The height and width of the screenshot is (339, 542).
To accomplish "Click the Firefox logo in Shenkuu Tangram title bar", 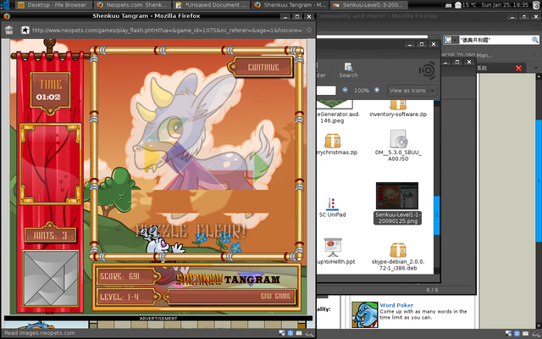I will pos(7,16).
